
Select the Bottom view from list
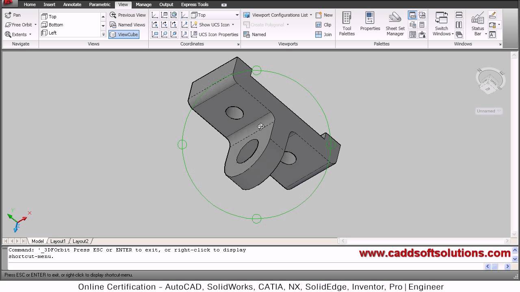[x=56, y=25]
